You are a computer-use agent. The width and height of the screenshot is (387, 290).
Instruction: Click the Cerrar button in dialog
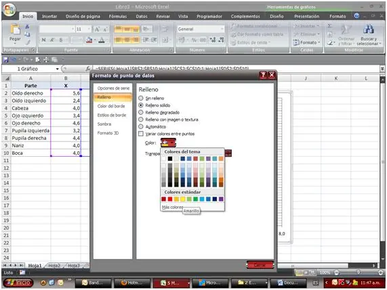point(260,265)
